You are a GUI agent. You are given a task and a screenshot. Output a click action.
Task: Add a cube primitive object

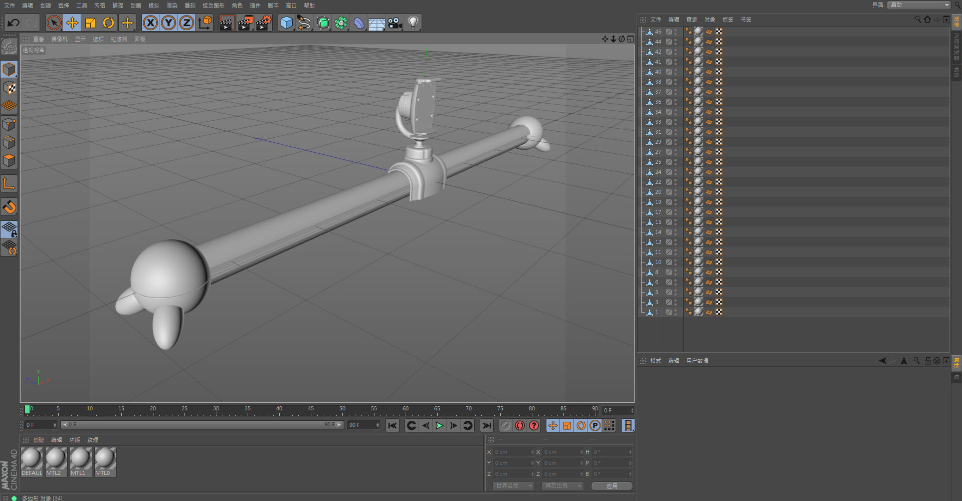tap(286, 23)
